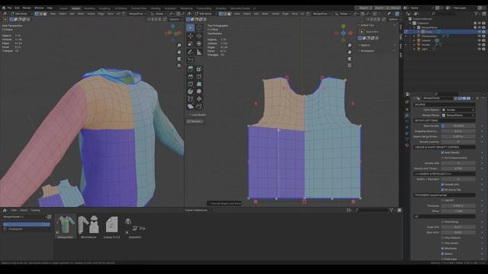488x274 pixels.
Task: Toggle the Smooth Grid checkbox
Action: click(442, 184)
